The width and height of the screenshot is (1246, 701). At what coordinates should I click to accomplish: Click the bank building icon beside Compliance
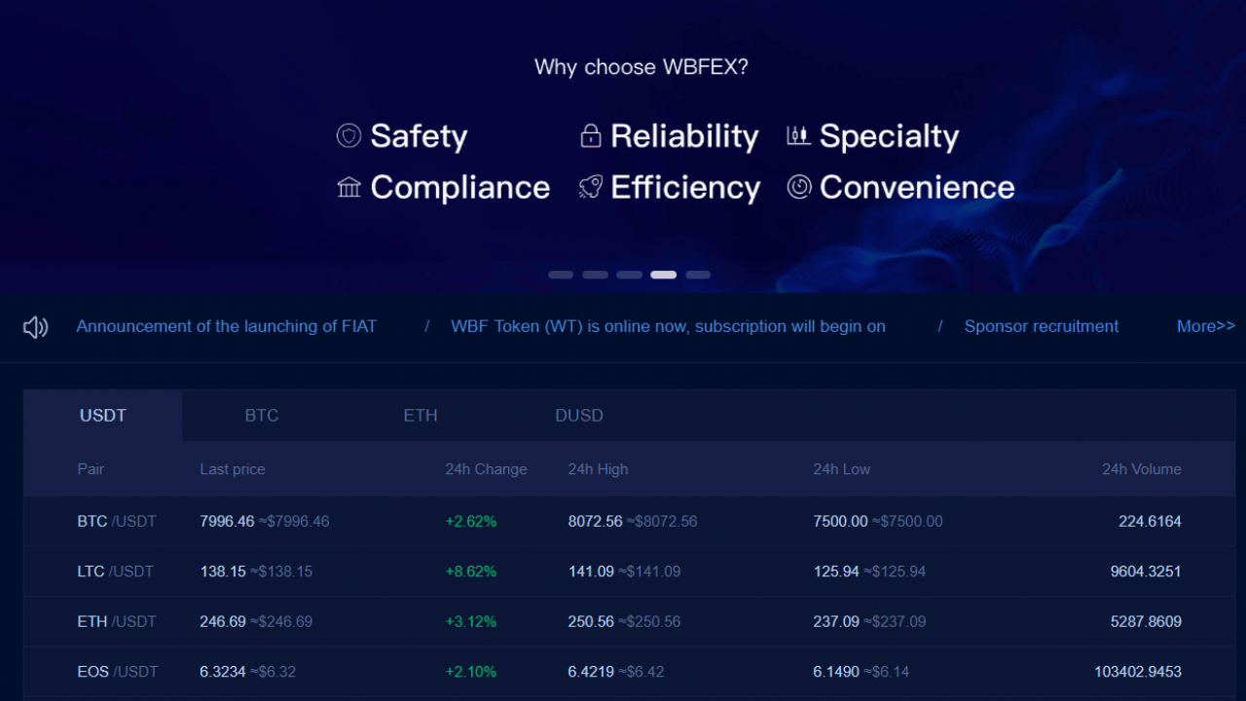348,187
